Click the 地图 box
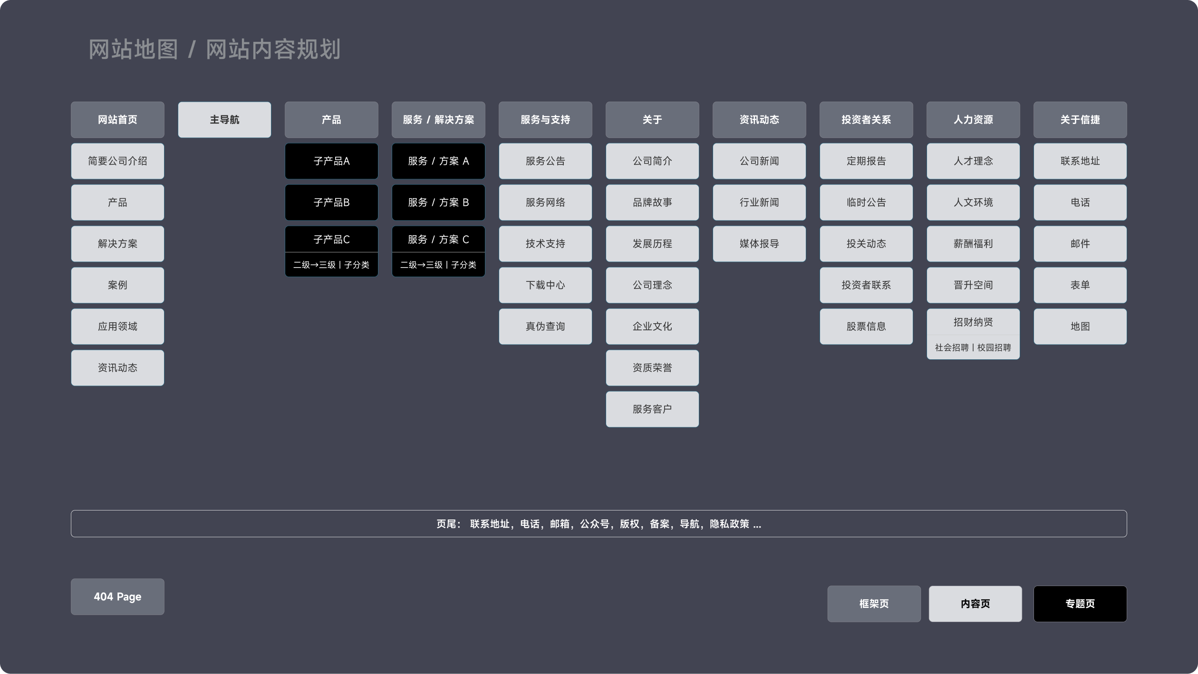The image size is (1198, 674). pos(1080,327)
